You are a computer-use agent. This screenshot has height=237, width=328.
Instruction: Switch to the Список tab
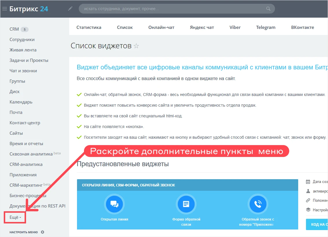point(125,27)
